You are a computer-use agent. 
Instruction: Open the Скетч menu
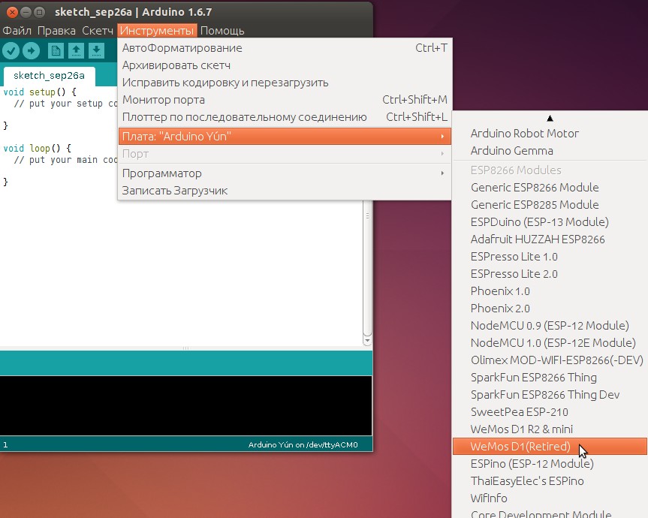[x=98, y=31]
